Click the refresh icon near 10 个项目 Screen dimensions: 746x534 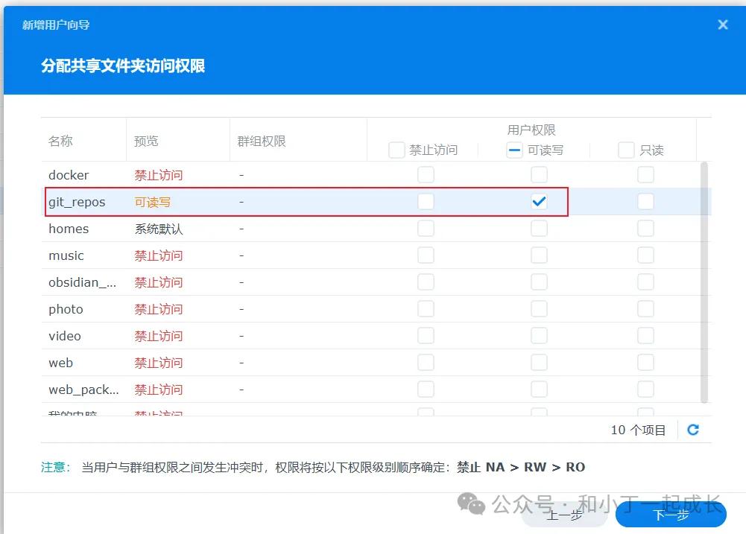[693, 430]
